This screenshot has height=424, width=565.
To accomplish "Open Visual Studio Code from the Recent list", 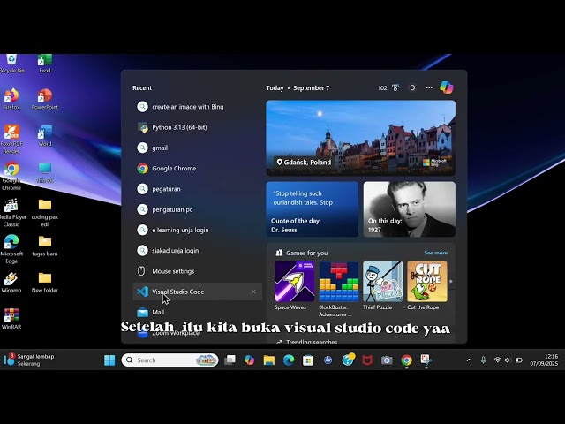I will point(197,291).
